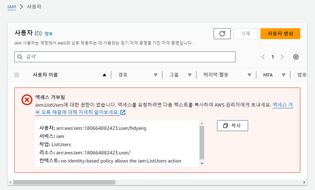Sort by 경로 column arrow
The width and height of the screenshot is (315, 190).
click(155, 75)
